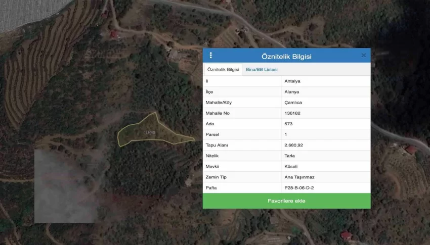Screen dimensions: 430x245
Task: Select the Mevkii value Köseli
Action: click(x=291, y=166)
